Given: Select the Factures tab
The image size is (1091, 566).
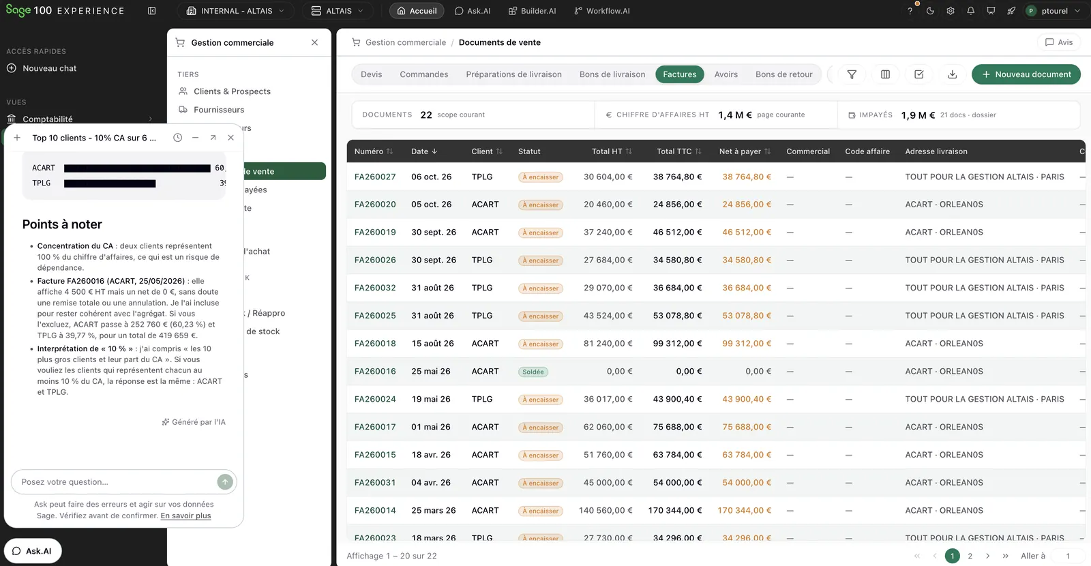Looking at the screenshot, I should click(680, 74).
